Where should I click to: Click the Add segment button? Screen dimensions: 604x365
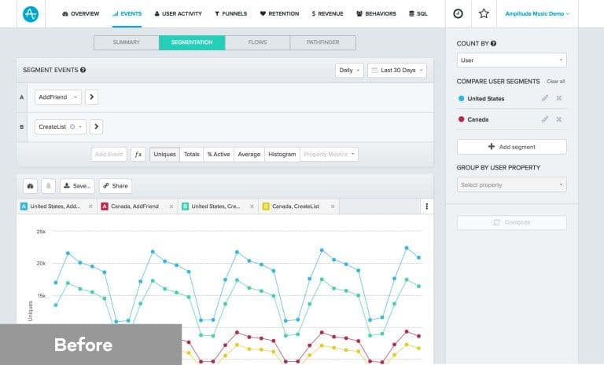coord(511,147)
